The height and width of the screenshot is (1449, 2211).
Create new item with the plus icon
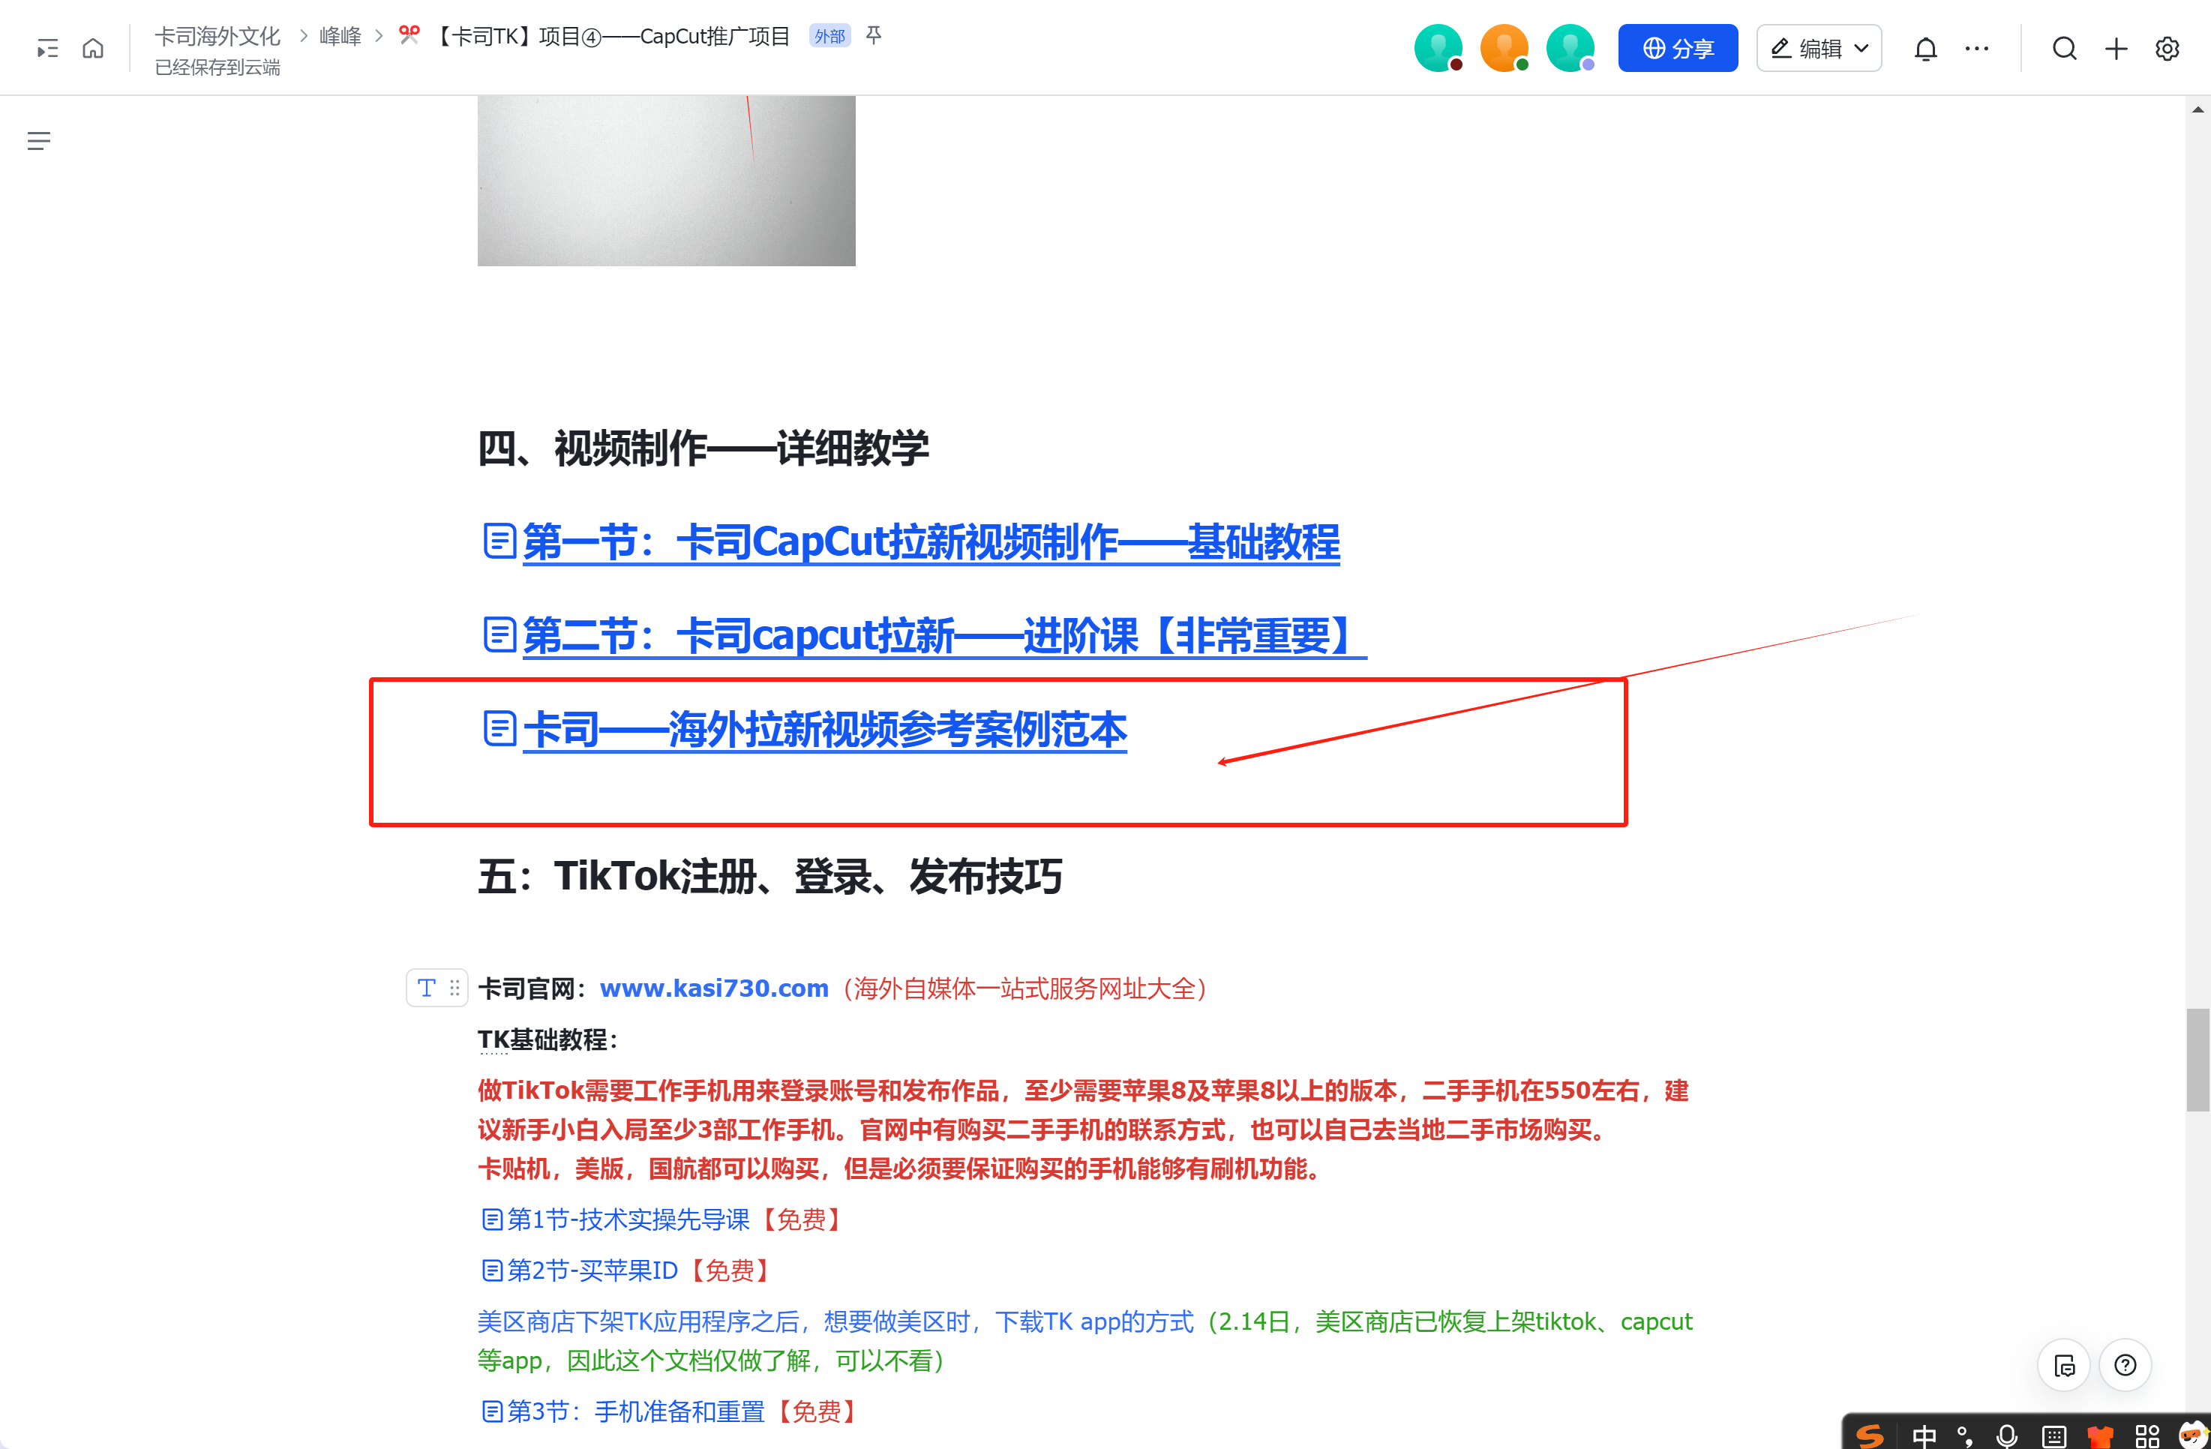tap(2116, 48)
